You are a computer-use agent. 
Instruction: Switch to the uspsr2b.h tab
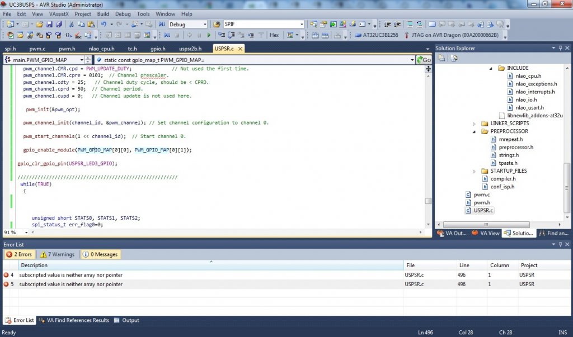click(190, 49)
